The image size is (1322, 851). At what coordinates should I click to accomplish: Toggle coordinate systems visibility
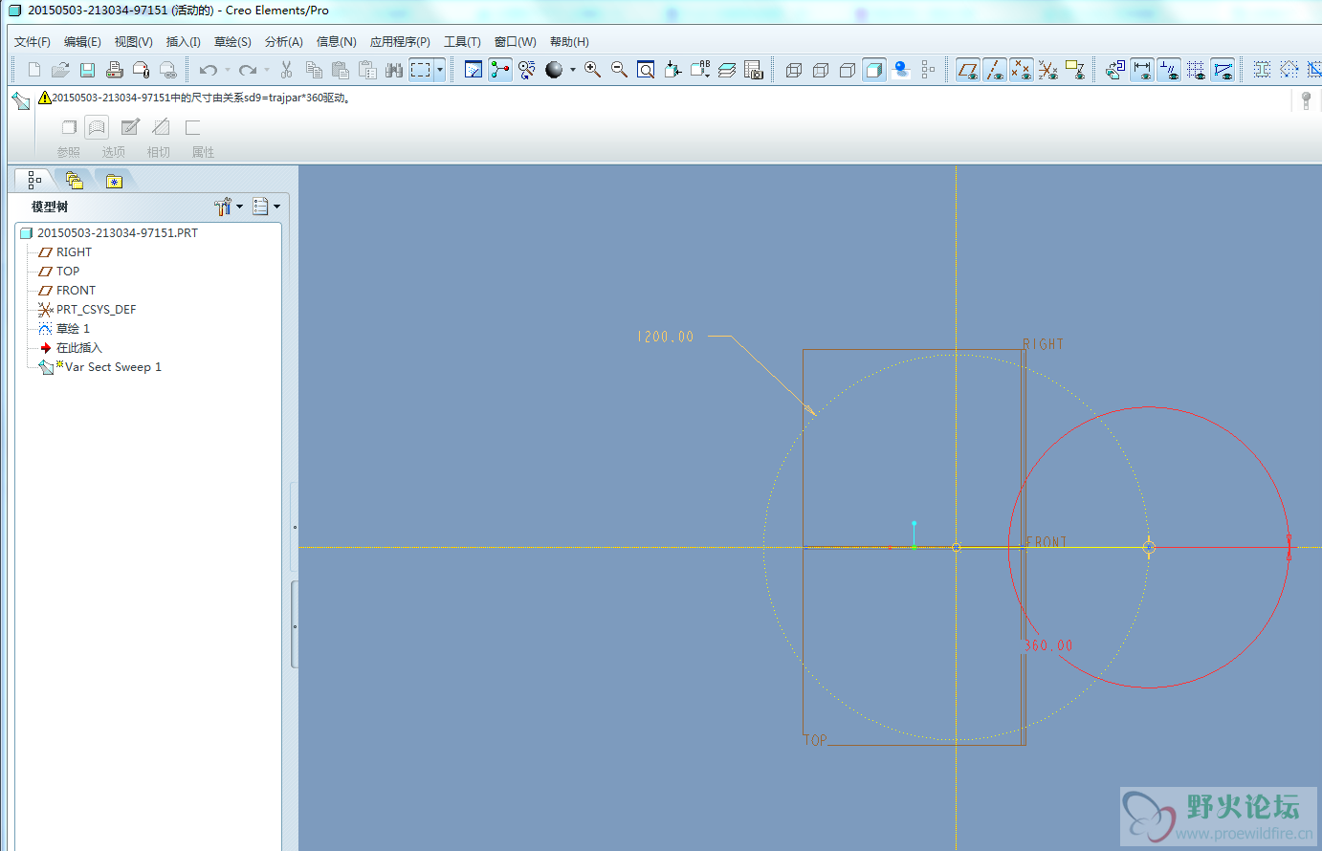pos(1047,70)
